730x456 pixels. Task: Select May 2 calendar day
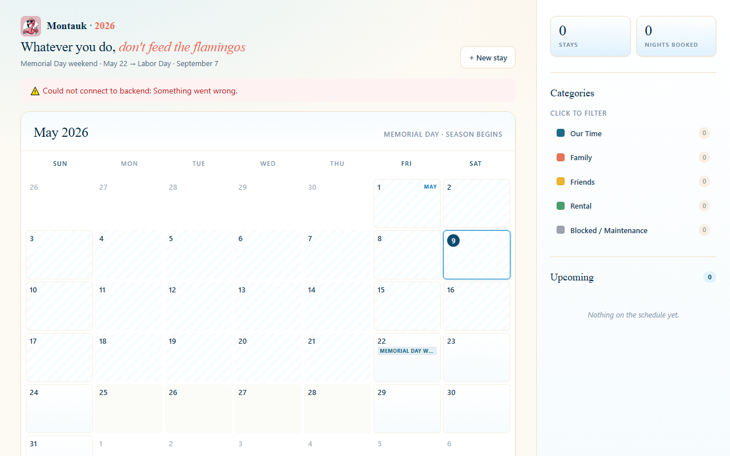tap(477, 203)
